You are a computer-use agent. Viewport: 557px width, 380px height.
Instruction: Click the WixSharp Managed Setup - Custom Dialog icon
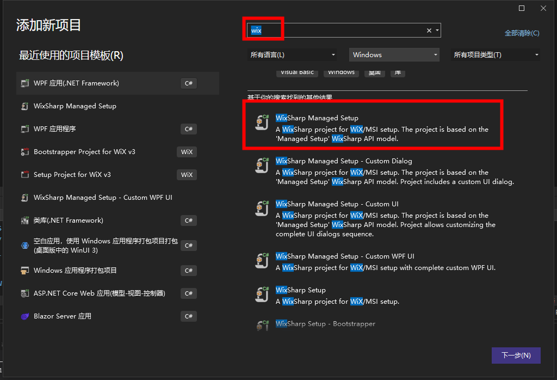click(x=262, y=166)
